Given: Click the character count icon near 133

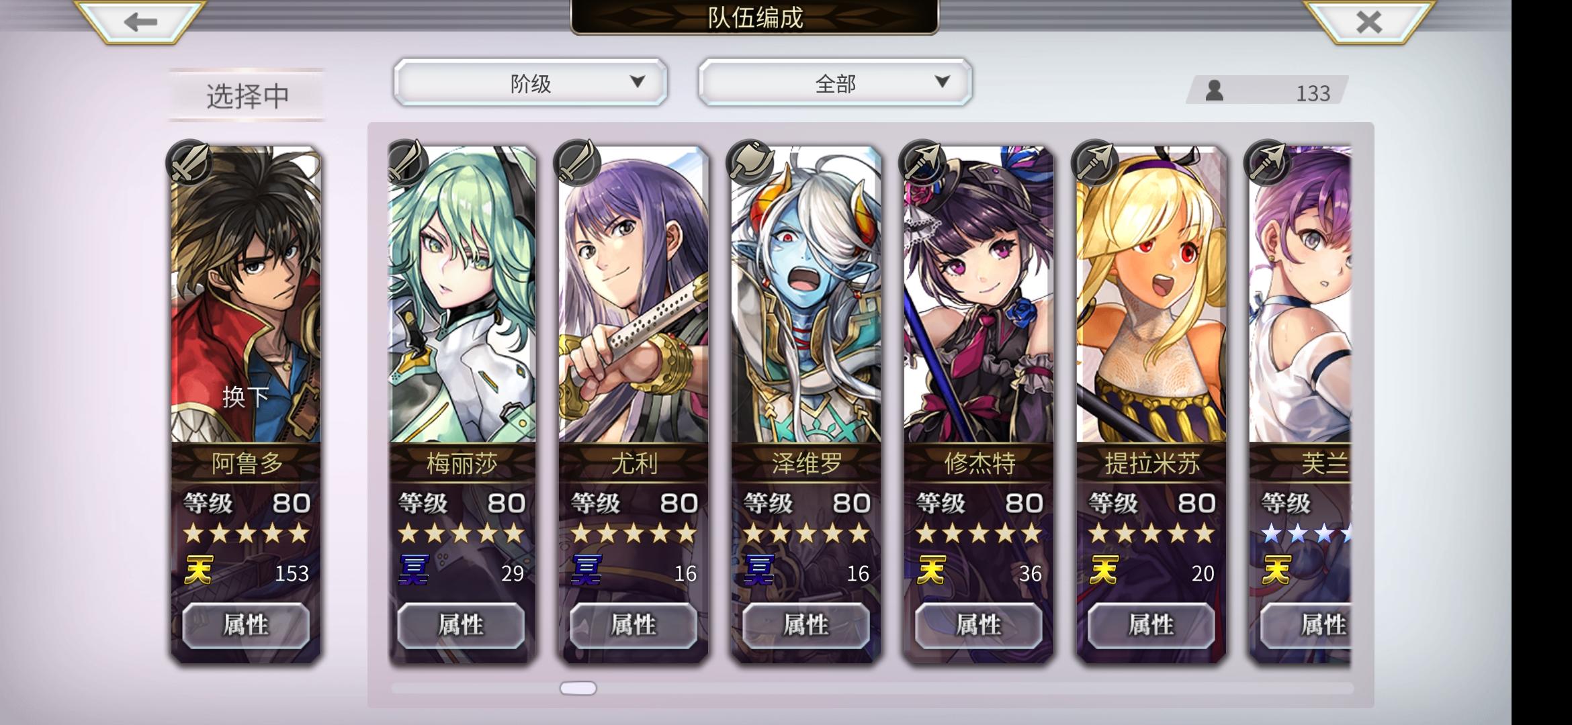Looking at the screenshot, I should pyautogui.click(x=1214, y=91).
